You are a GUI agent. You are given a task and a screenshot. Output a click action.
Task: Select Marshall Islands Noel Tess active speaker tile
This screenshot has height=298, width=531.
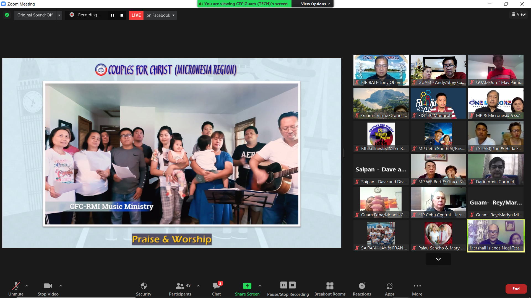coord(496,236)
